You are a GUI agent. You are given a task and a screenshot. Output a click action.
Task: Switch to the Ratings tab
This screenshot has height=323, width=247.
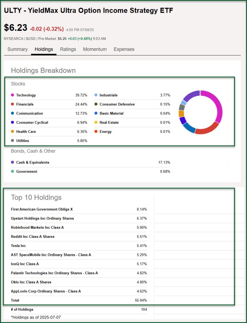click(x=68, y=49)
